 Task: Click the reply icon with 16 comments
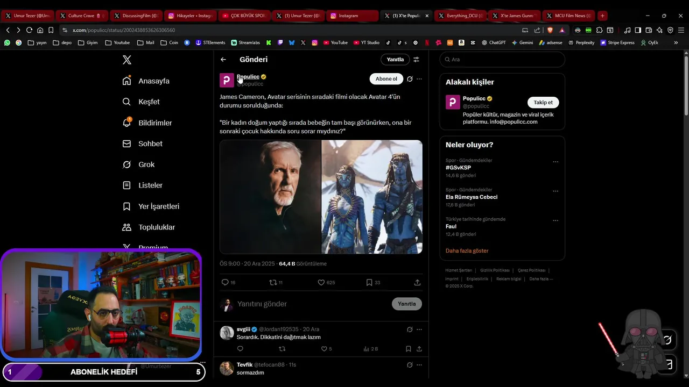tap(225, 282)
